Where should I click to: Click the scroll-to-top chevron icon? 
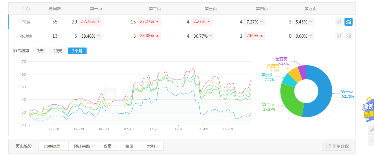(x=371, y=141)
